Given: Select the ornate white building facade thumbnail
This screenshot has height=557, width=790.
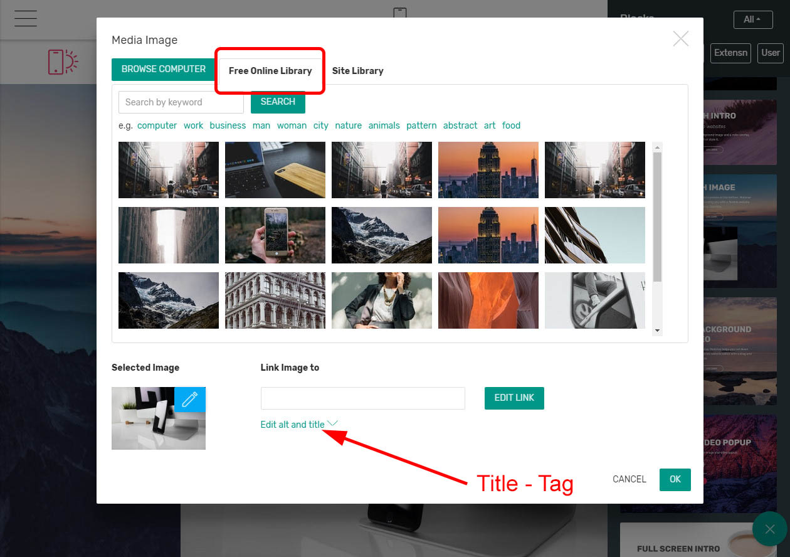Looking at the screenshot, I should pos(275,300).
